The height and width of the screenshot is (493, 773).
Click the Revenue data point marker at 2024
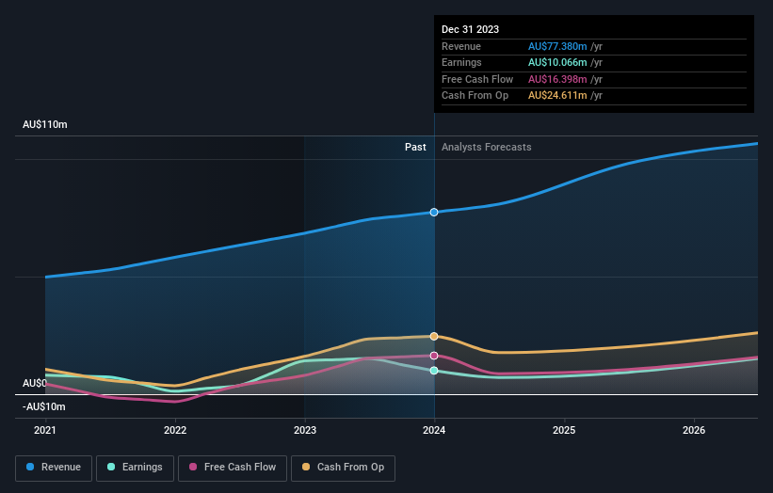point(434,213)
